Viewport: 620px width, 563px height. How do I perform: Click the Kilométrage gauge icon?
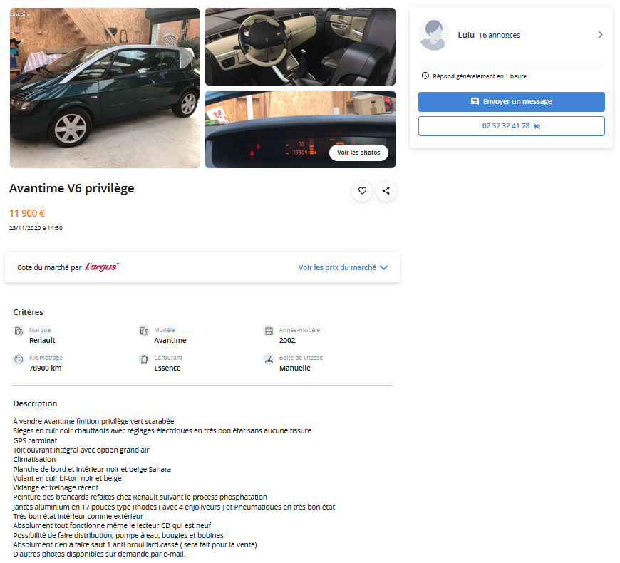tap(19, 359)
